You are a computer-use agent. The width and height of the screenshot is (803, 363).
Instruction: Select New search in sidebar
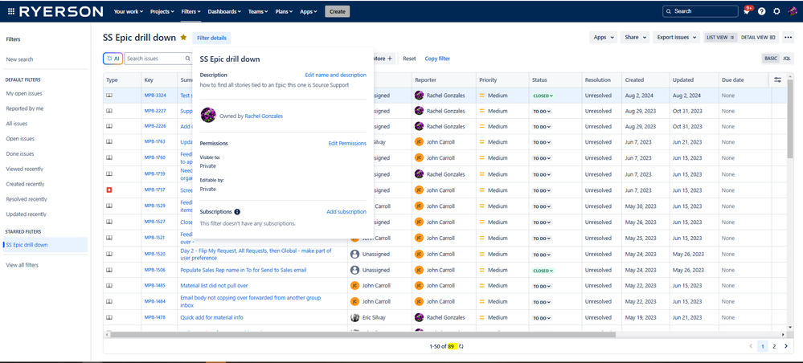point(19,59)
